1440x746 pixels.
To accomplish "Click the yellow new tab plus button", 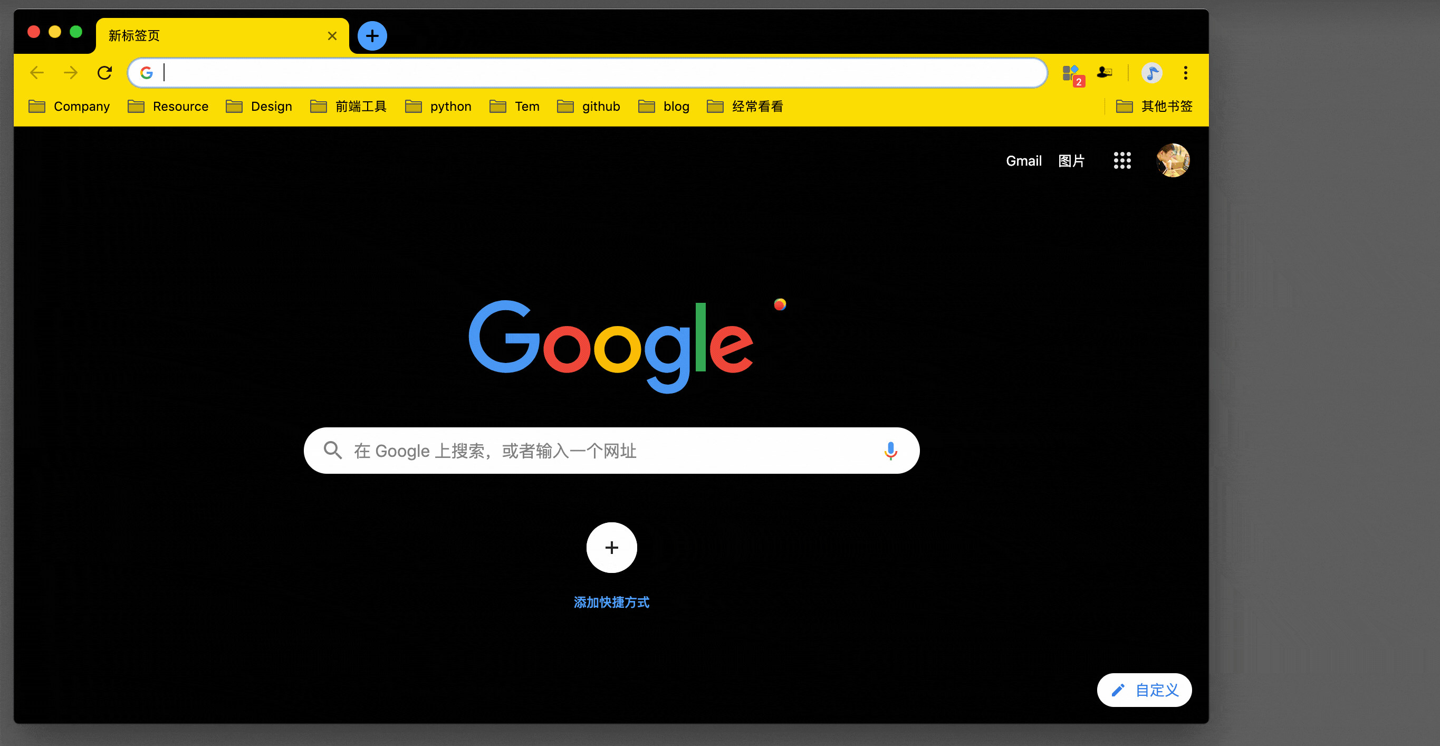I will (x=372, y=35).
